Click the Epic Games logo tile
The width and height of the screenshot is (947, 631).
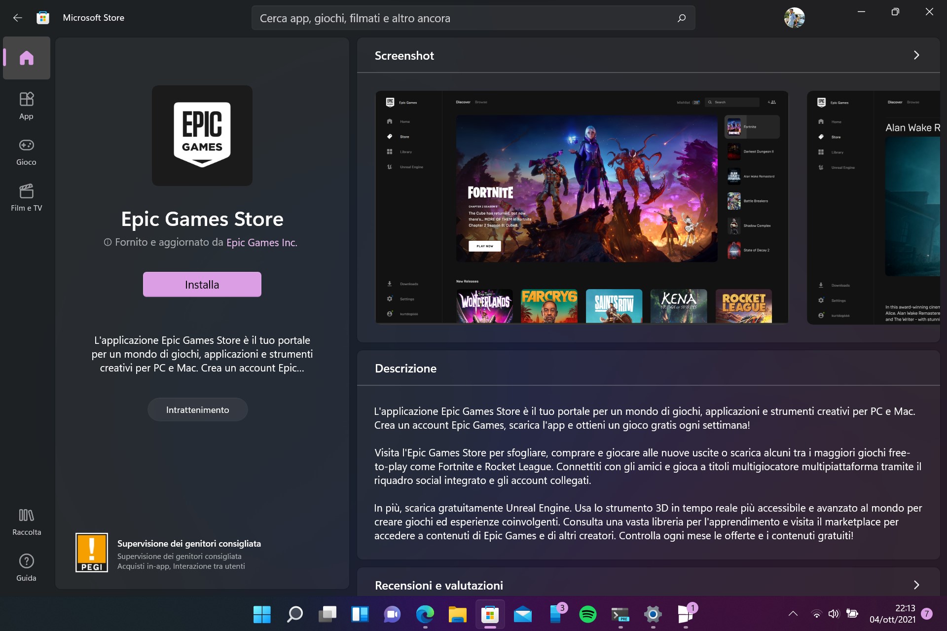202,135
